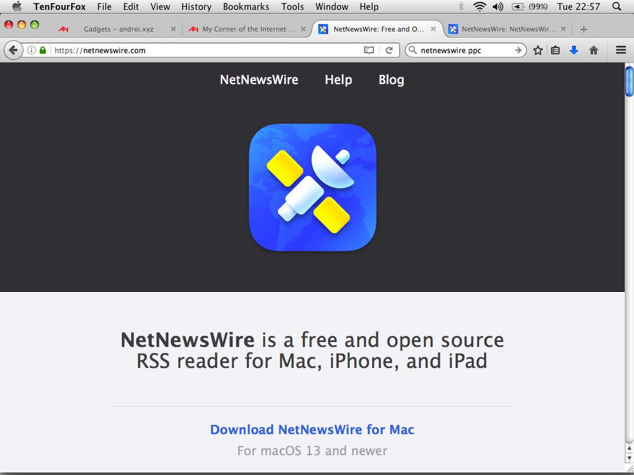Submit search with the go arrow
The image size is (634, 475).
[x=518, y=50]
